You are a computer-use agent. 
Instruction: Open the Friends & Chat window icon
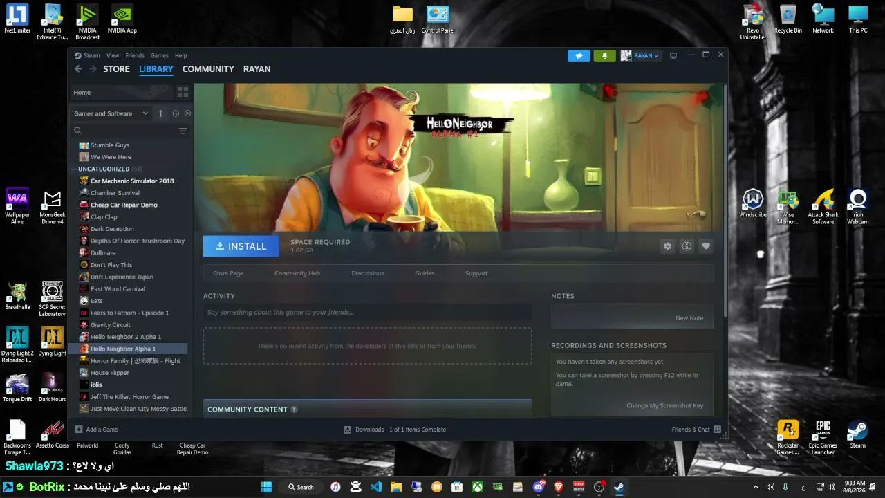(717, 430)
